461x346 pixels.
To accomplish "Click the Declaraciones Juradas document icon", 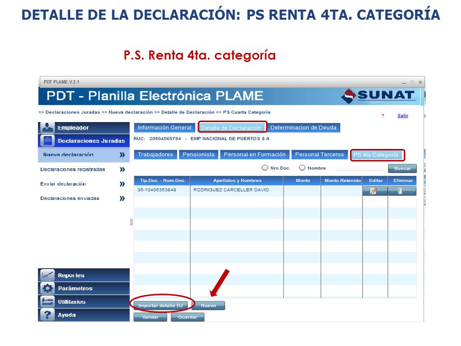I will click(x=48, y=141).
